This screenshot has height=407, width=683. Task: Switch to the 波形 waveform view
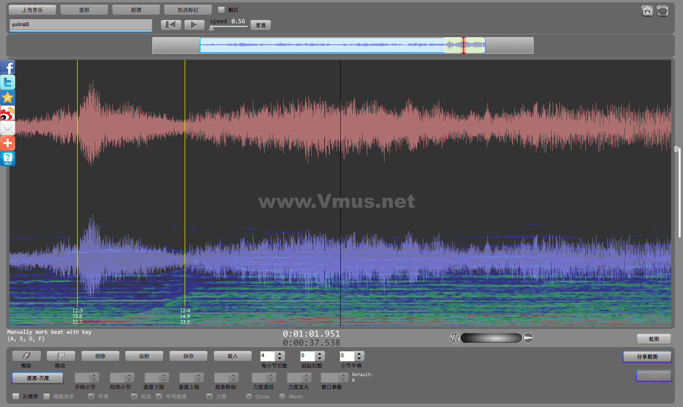(x=84, y=10)
